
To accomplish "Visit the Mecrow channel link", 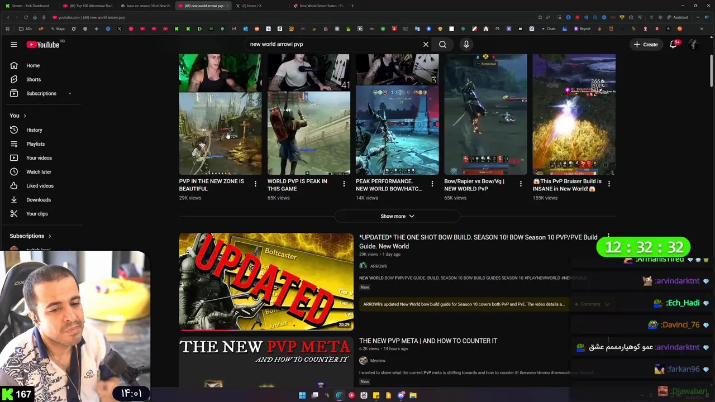I will click(x=378, y=361).
